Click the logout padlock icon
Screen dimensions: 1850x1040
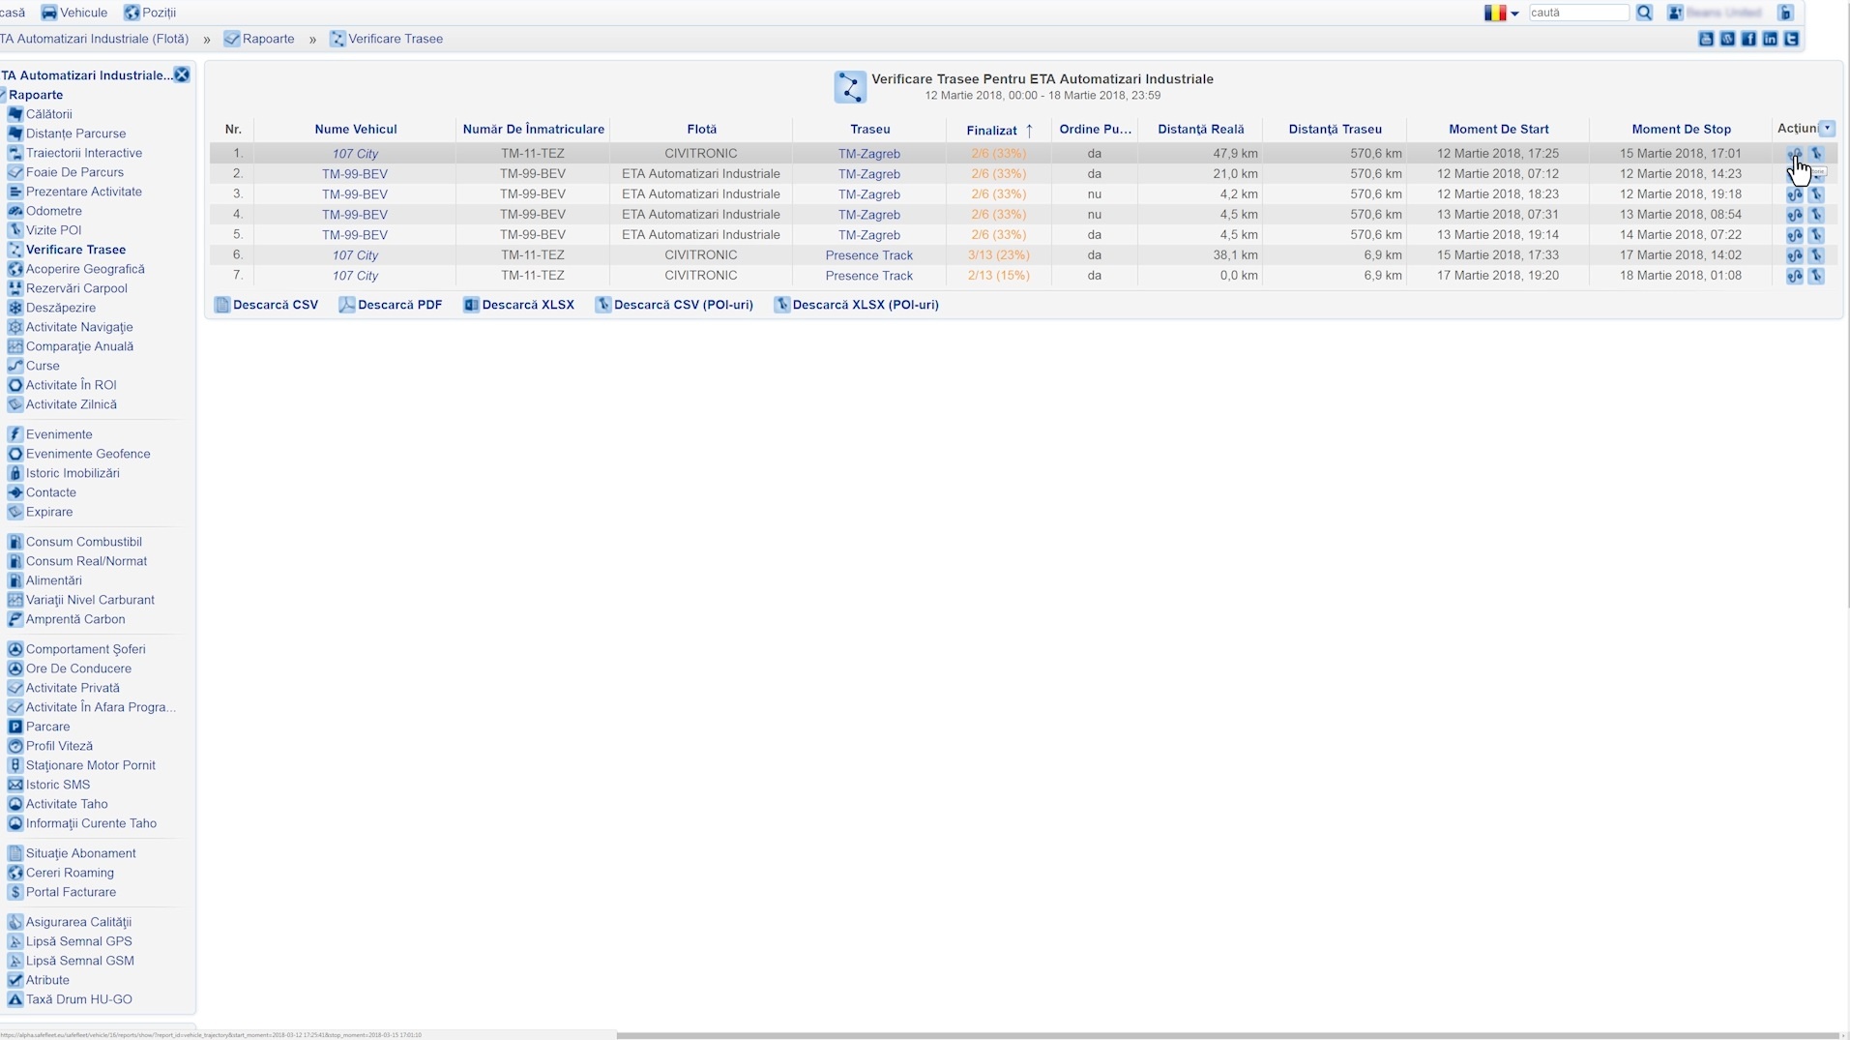pos(1785,13)
